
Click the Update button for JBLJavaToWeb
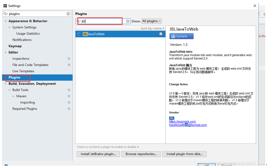pos(181,36)
